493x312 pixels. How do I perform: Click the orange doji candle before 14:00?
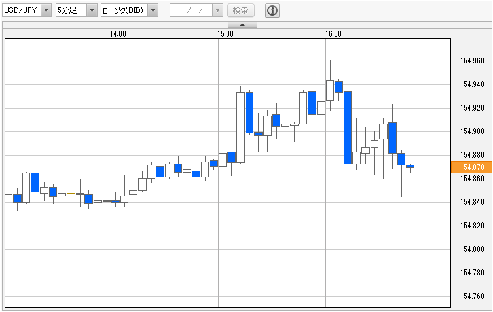(71, 188)
